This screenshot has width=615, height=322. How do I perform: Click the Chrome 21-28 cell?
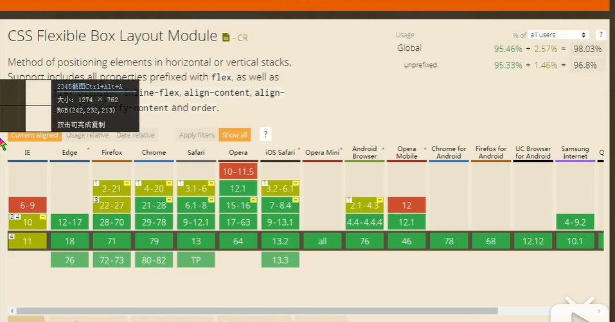click(x=154, y=205)
